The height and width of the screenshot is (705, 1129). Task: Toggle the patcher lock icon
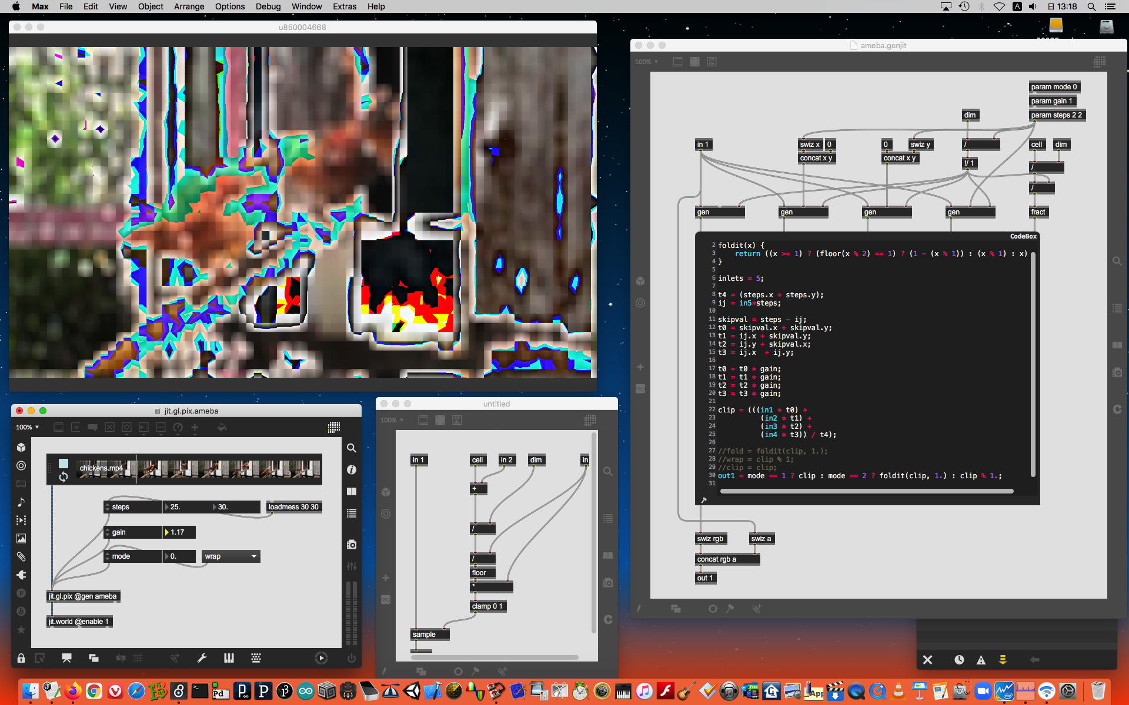[x=21, y=658]
